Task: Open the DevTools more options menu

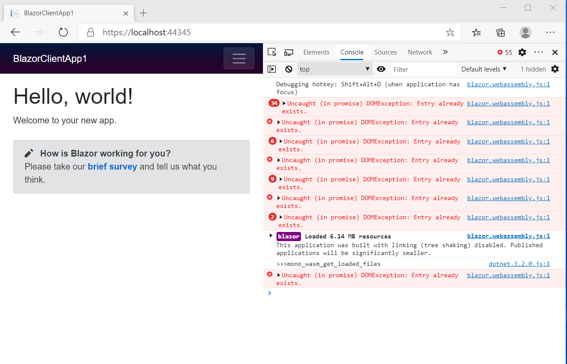Action: point(539,52)
